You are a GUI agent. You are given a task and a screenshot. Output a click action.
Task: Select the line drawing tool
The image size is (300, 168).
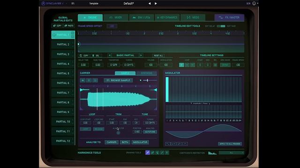tap(162, 153)
